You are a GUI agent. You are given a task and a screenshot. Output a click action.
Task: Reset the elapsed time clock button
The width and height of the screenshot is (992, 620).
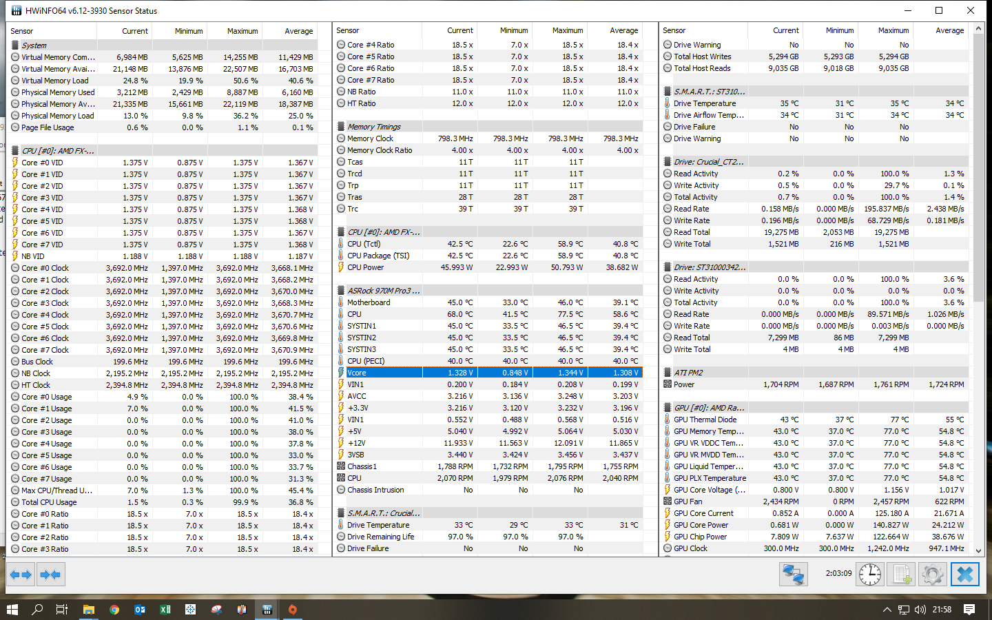pos(870,574)
